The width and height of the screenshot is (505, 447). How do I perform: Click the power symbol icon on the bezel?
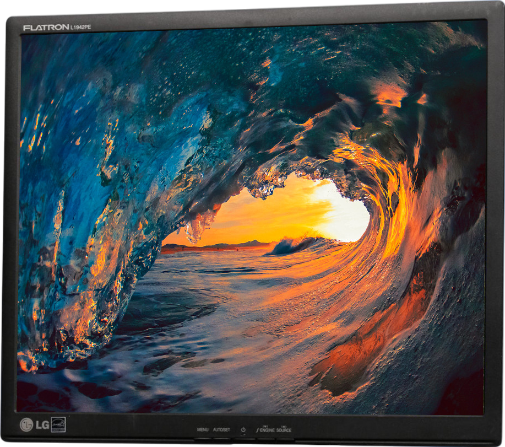pos(243,429)
